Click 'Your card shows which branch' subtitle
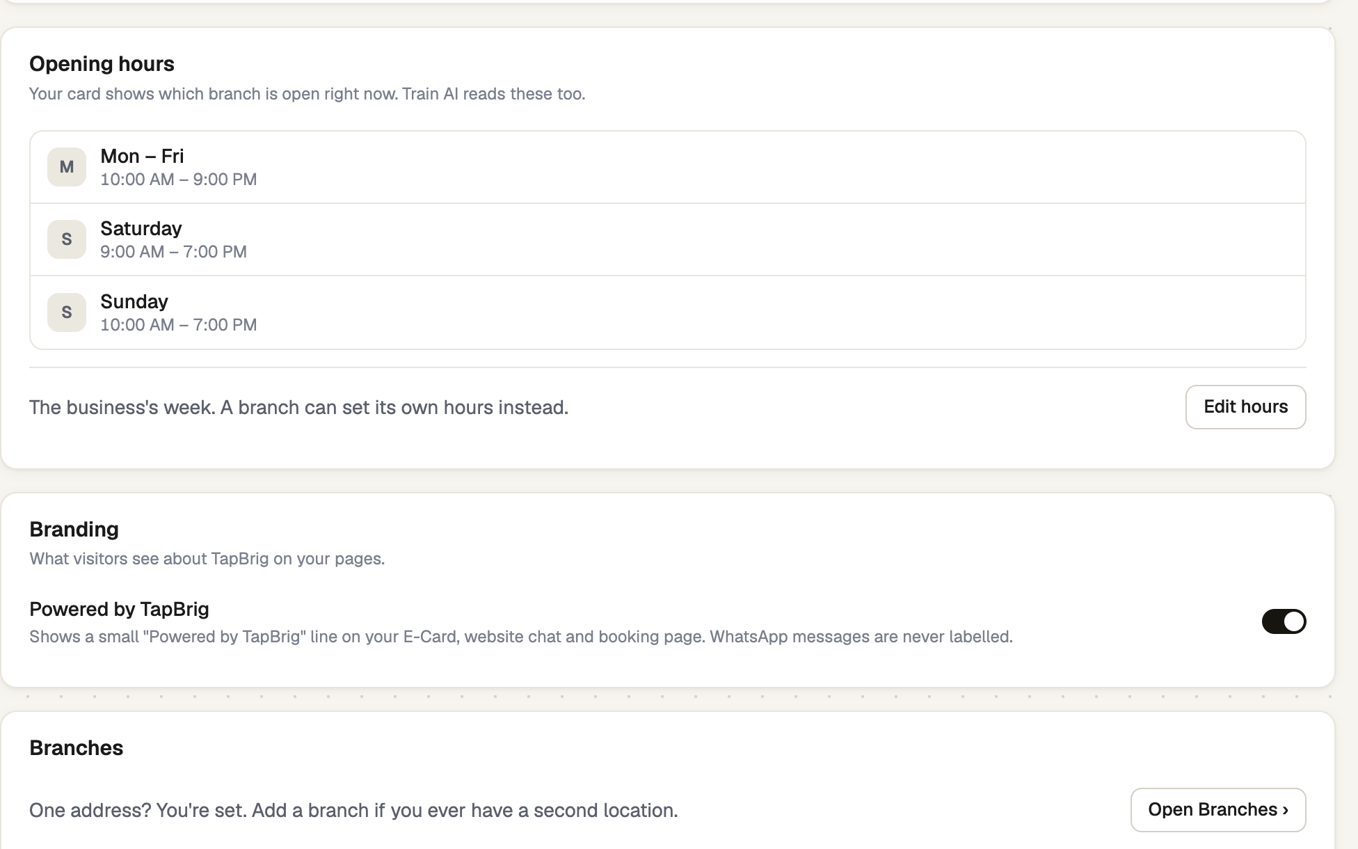The height and width of the screenshot is (849, 1358). (307, 94)
